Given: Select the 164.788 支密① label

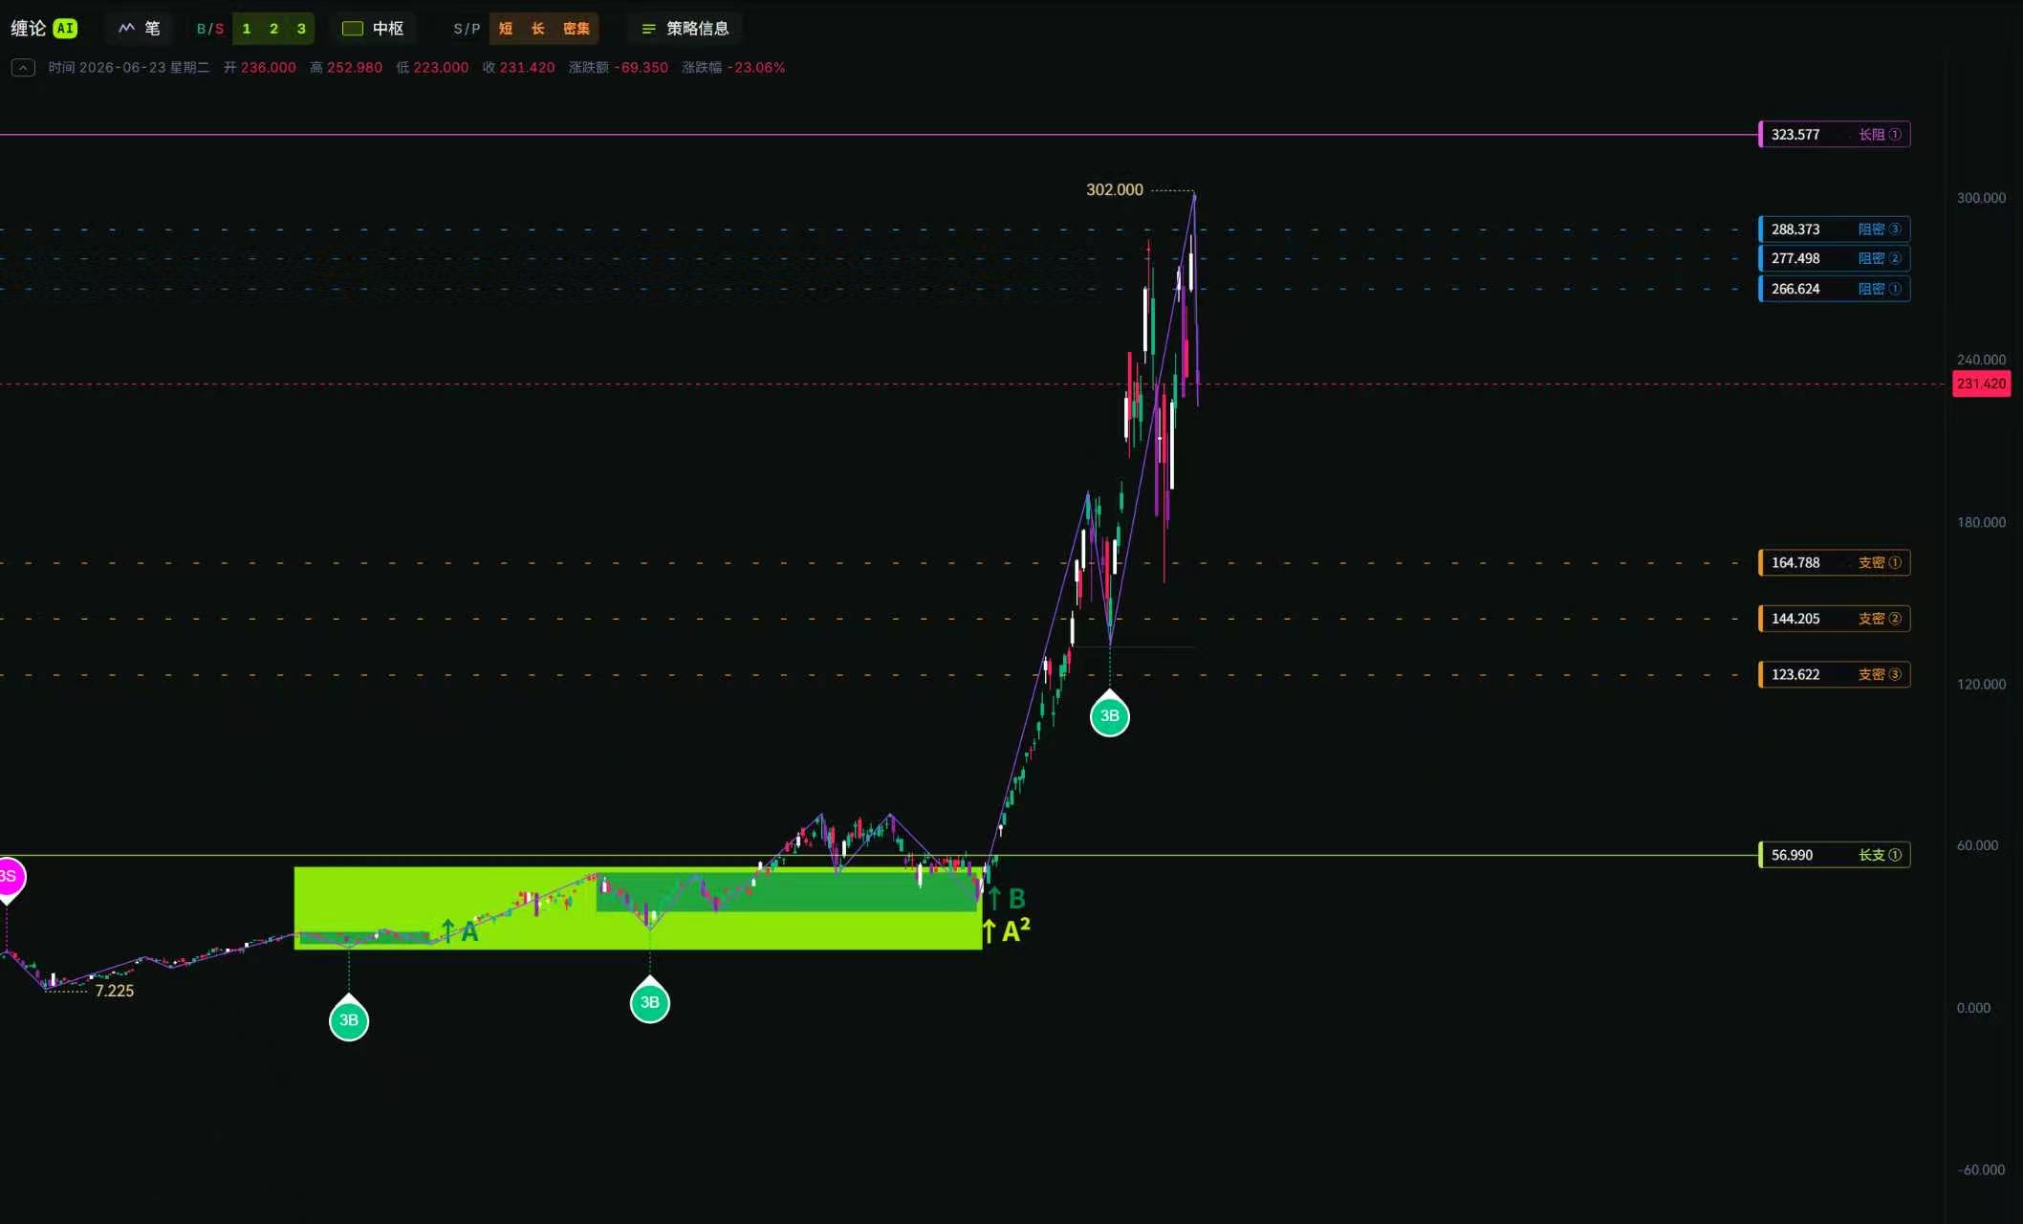Looking at the screenshot, I should tap(1834, 562).
